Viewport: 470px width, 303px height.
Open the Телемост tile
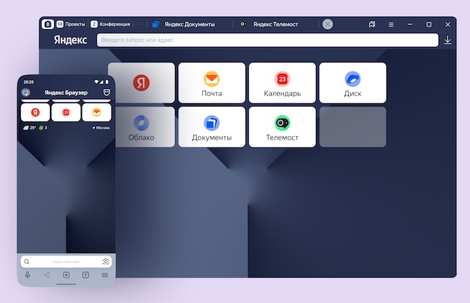click(x=282, y=127)
